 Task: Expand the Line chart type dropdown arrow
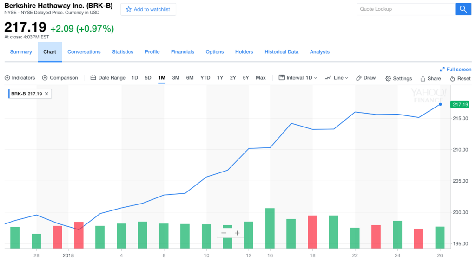point(347,78)
